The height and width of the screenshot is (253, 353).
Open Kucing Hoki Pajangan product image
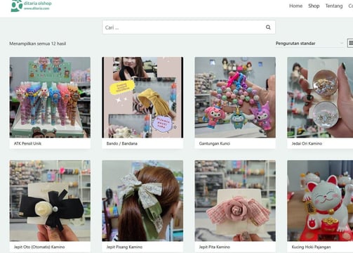pyautogui.click(x=320, y=201)
